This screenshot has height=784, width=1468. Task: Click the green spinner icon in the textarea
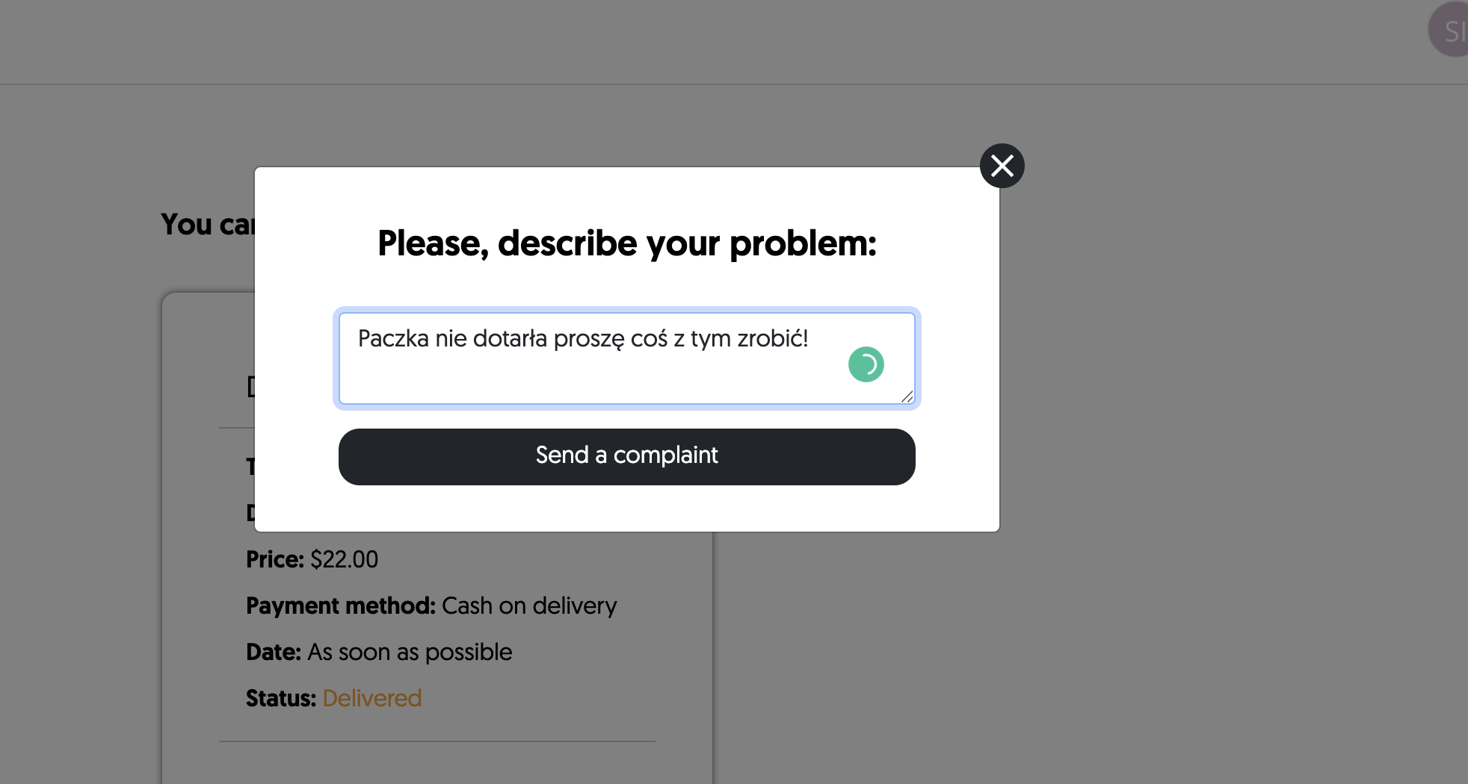tap(866, 364)
